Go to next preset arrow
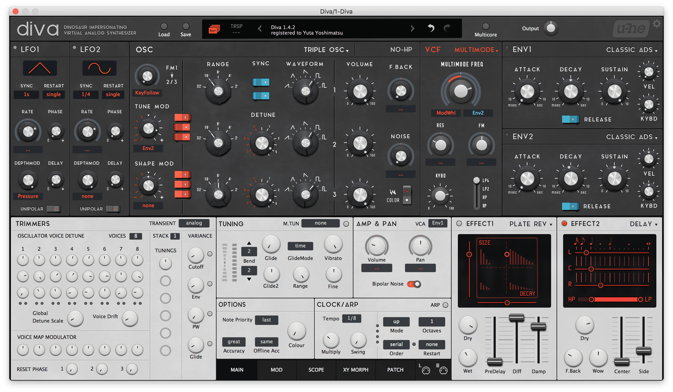Viewport: 673px width, 392px height. (x=412, y=28)
